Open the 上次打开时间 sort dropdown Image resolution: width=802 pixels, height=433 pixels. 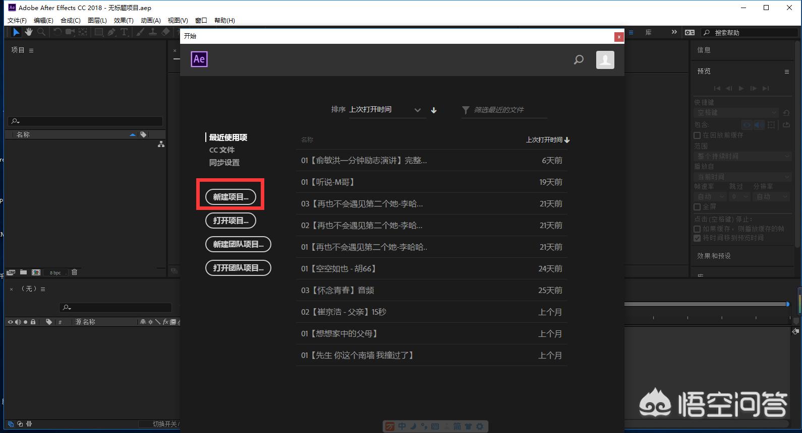point(387,110)
